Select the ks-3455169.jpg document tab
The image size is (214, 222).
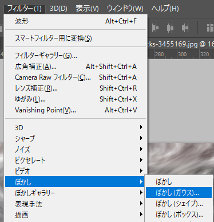pos(181,44)
